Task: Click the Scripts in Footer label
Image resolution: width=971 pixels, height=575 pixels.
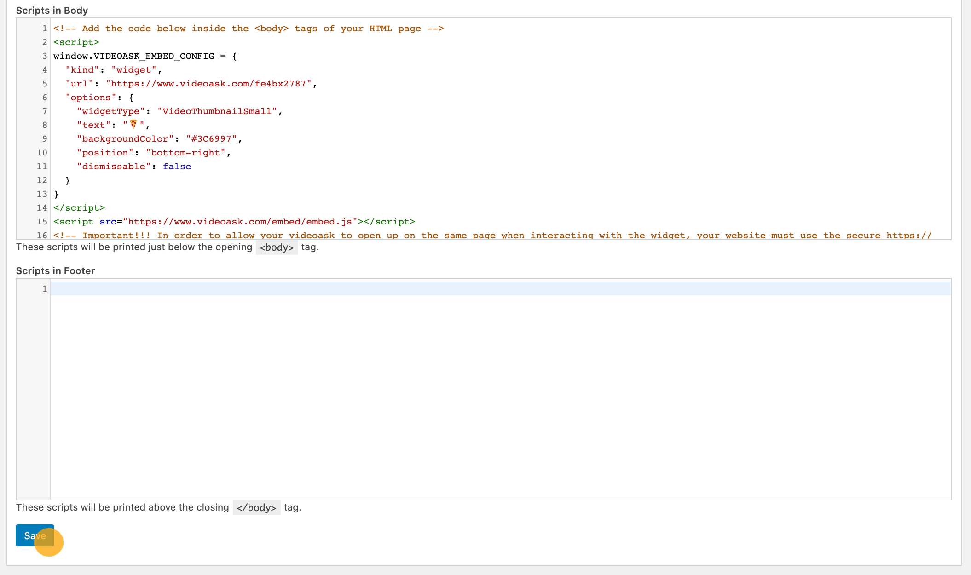Action: click(x=55, y=271)
